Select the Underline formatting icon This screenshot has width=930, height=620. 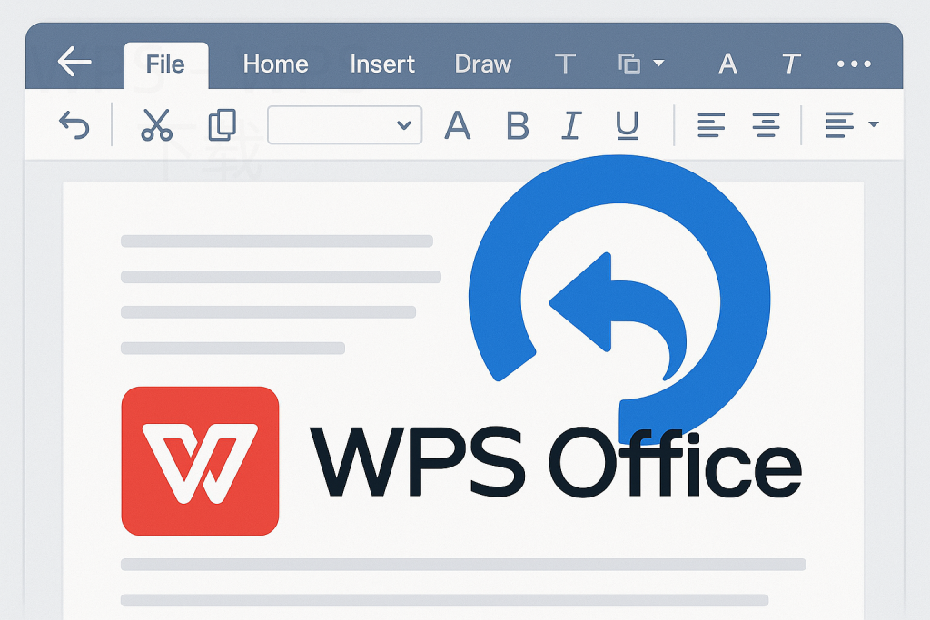point(626,126)
